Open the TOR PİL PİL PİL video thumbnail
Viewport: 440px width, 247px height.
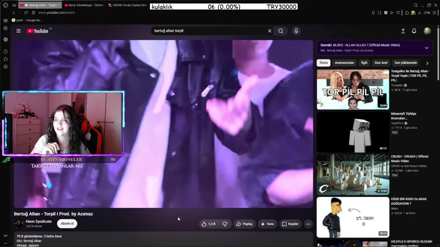coord(353,90)
